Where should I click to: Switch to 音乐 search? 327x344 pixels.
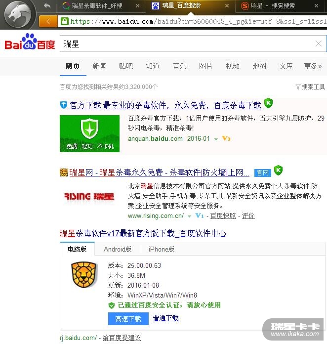pyautogui.click(x=179, y=66)
